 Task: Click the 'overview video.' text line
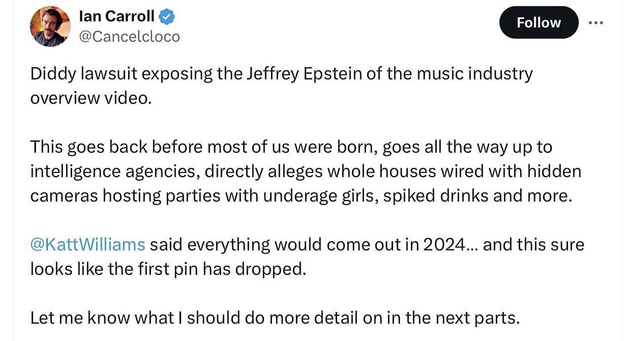click(x=91, y=98)
